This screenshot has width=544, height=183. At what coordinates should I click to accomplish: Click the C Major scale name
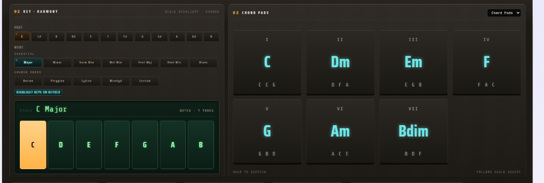point(52,109)
